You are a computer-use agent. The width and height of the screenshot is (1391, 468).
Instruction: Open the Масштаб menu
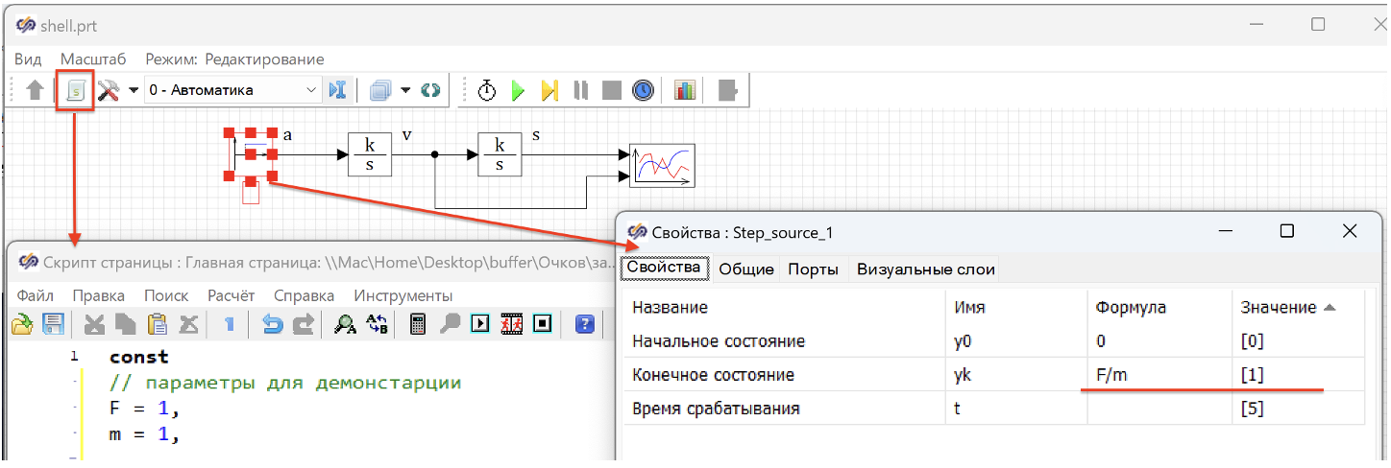93,58
